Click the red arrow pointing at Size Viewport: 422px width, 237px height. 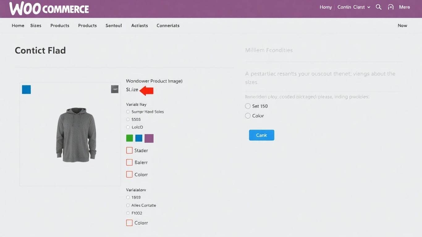(146, 90)
